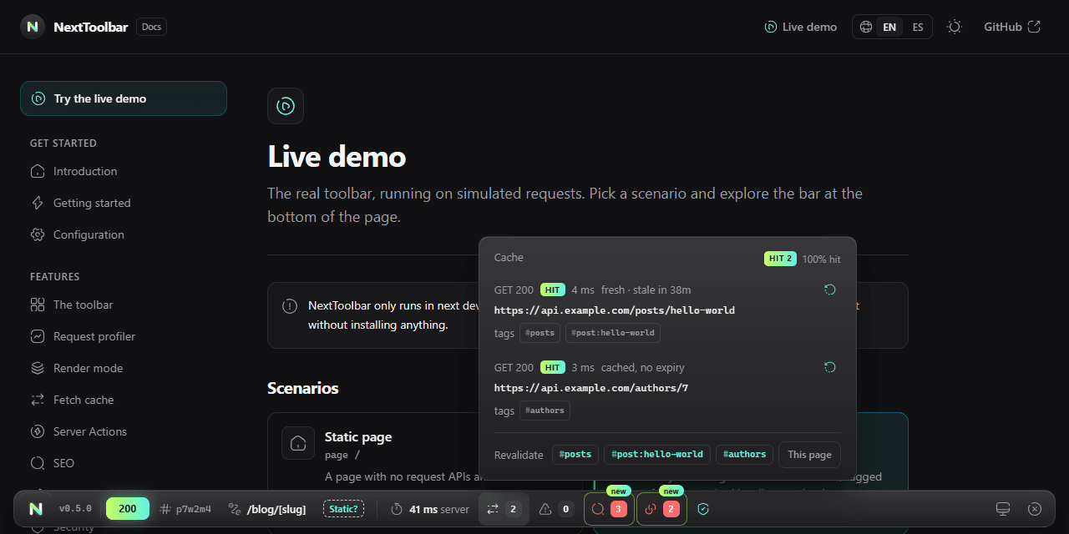Click This page revalidate button
The width and height of the screenshot is (1069, 534).
click(809, 455)
